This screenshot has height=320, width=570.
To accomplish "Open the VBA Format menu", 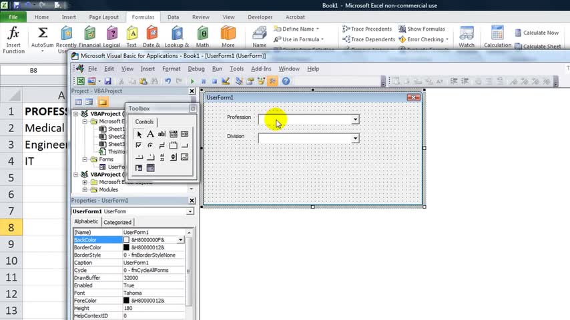I will pyautogui.click(x=172, y=69).
